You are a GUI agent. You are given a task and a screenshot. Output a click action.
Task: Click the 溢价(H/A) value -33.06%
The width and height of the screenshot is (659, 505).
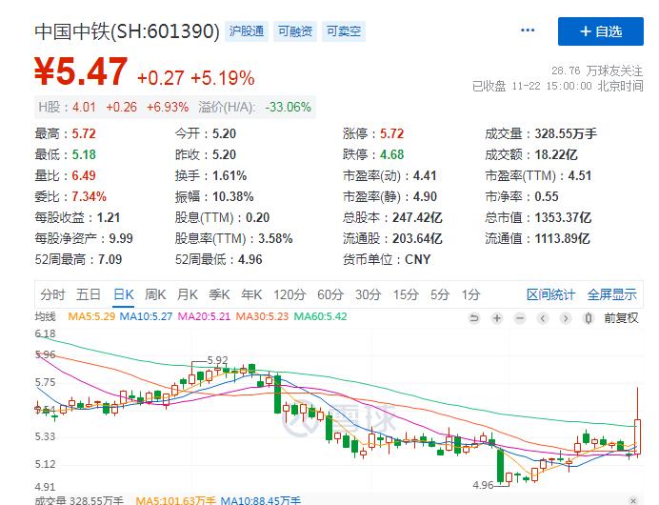288,108
